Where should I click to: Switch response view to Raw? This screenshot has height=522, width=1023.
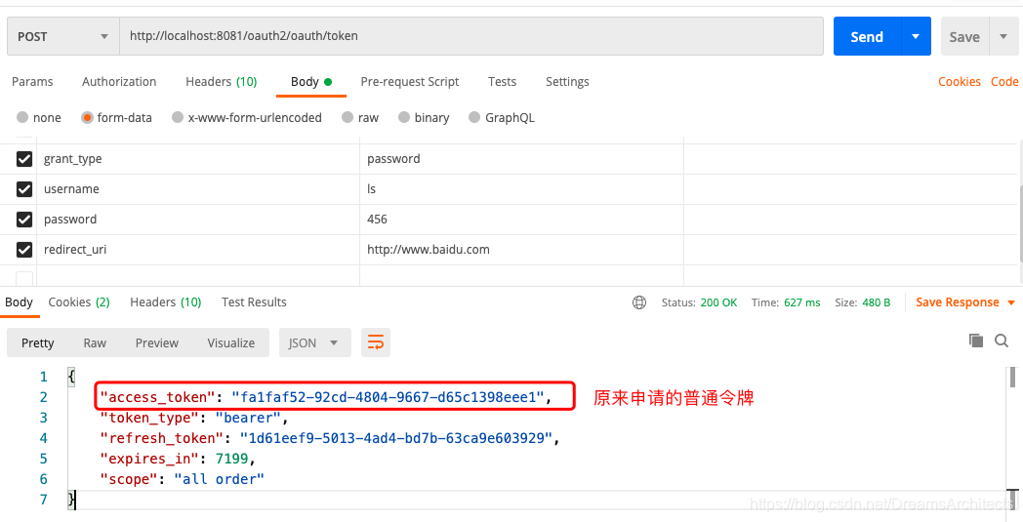95,342
